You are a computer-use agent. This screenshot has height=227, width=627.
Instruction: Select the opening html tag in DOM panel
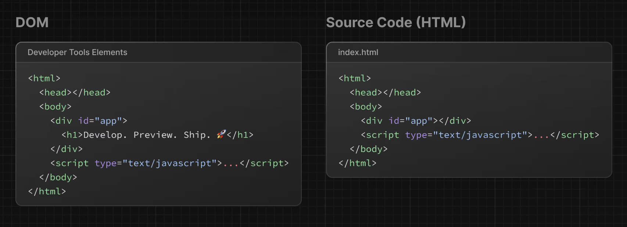pyautogui.click(x=44, y=78)
